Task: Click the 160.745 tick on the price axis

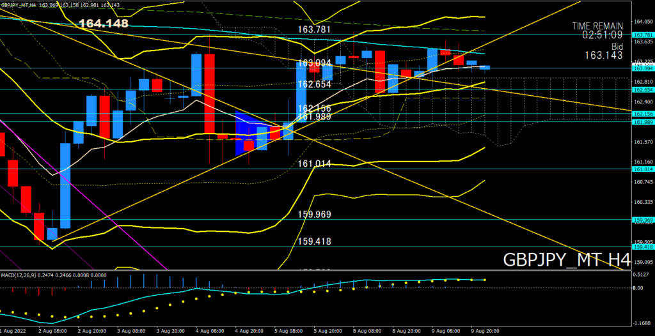Action: tap(643, 182)
